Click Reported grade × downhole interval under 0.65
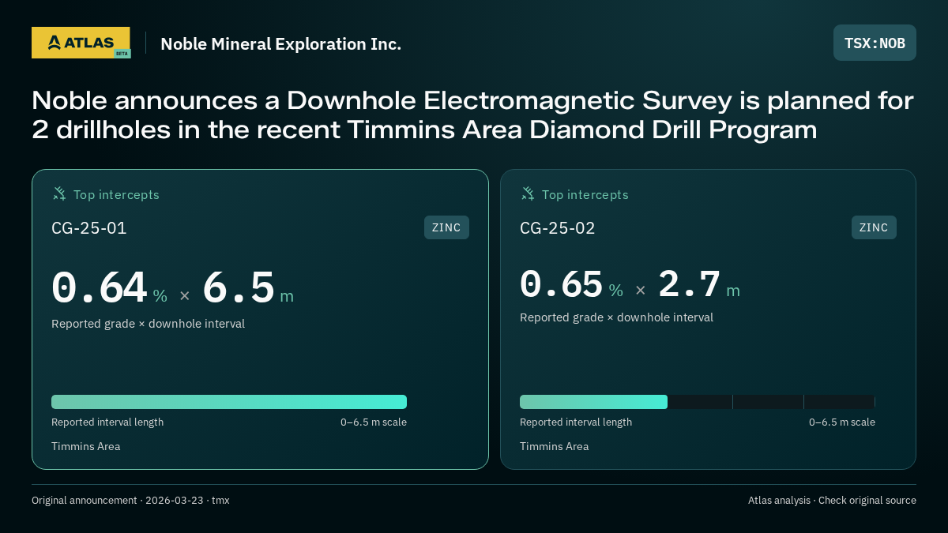The height and width of the screenshot is (533, 948). (x=617, y=317)
